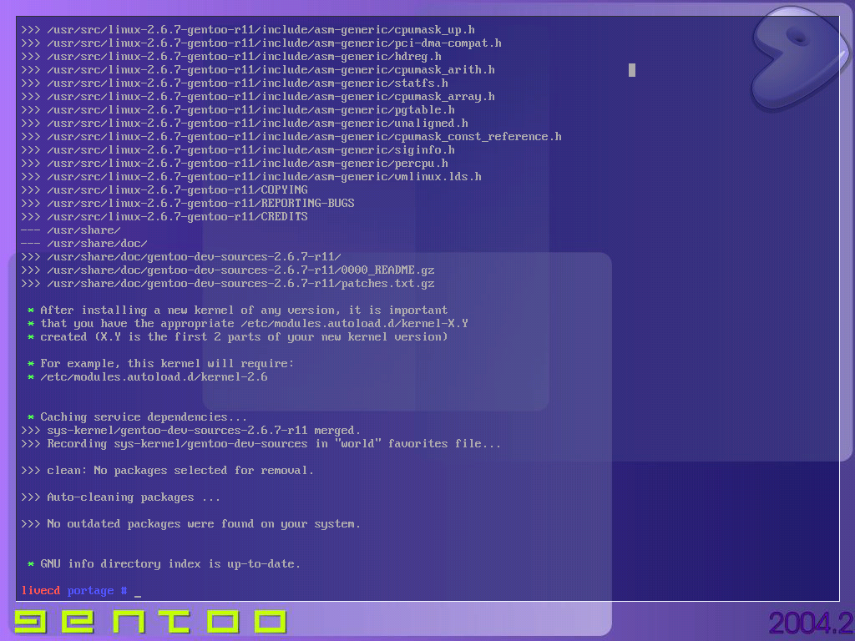Click the line ending in 'CREDITS'
Screen dimensions: 855x641
(164, 216)
